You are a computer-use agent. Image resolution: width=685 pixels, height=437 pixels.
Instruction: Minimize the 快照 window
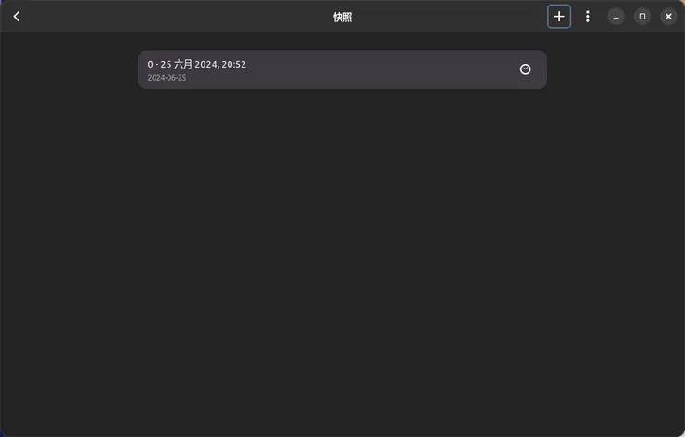click(616, 17)
